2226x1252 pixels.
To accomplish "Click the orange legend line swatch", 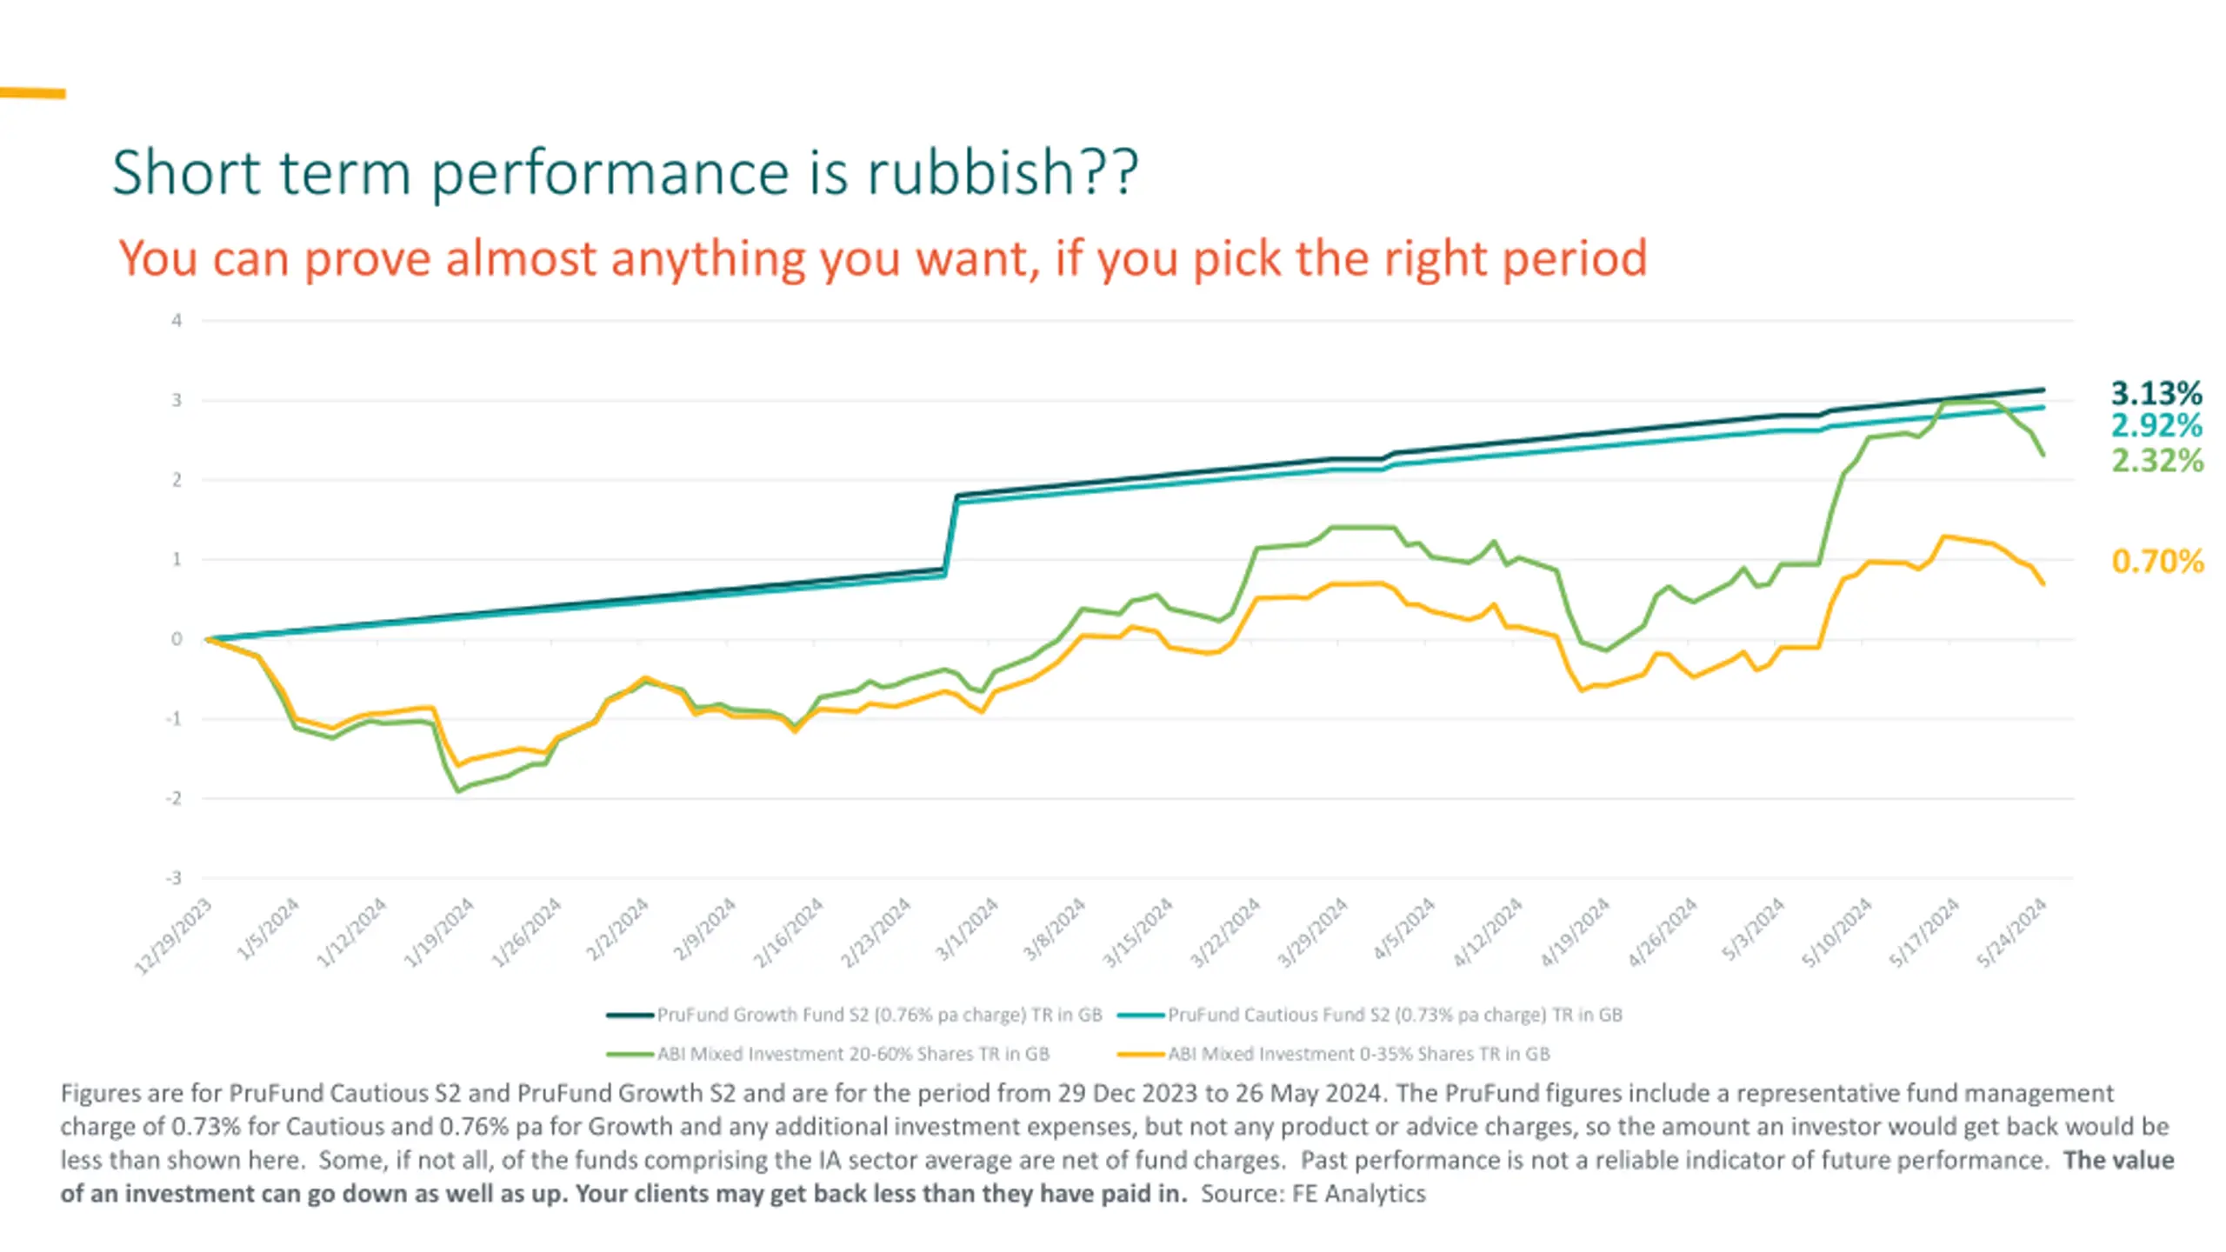I will click(x=1140, y=1055).
